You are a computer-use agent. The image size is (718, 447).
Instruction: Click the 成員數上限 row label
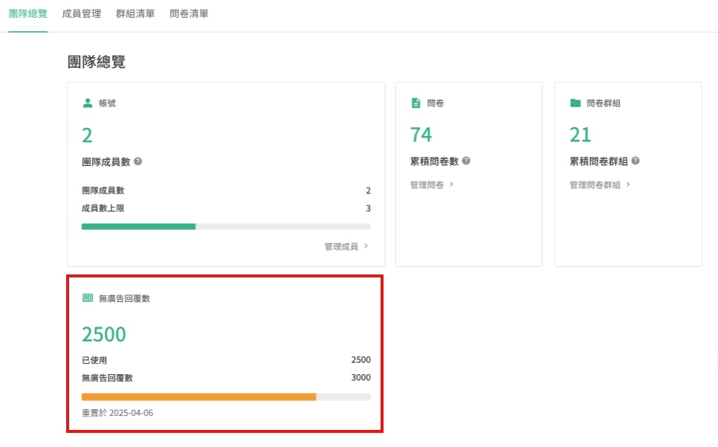click(103, 208)
